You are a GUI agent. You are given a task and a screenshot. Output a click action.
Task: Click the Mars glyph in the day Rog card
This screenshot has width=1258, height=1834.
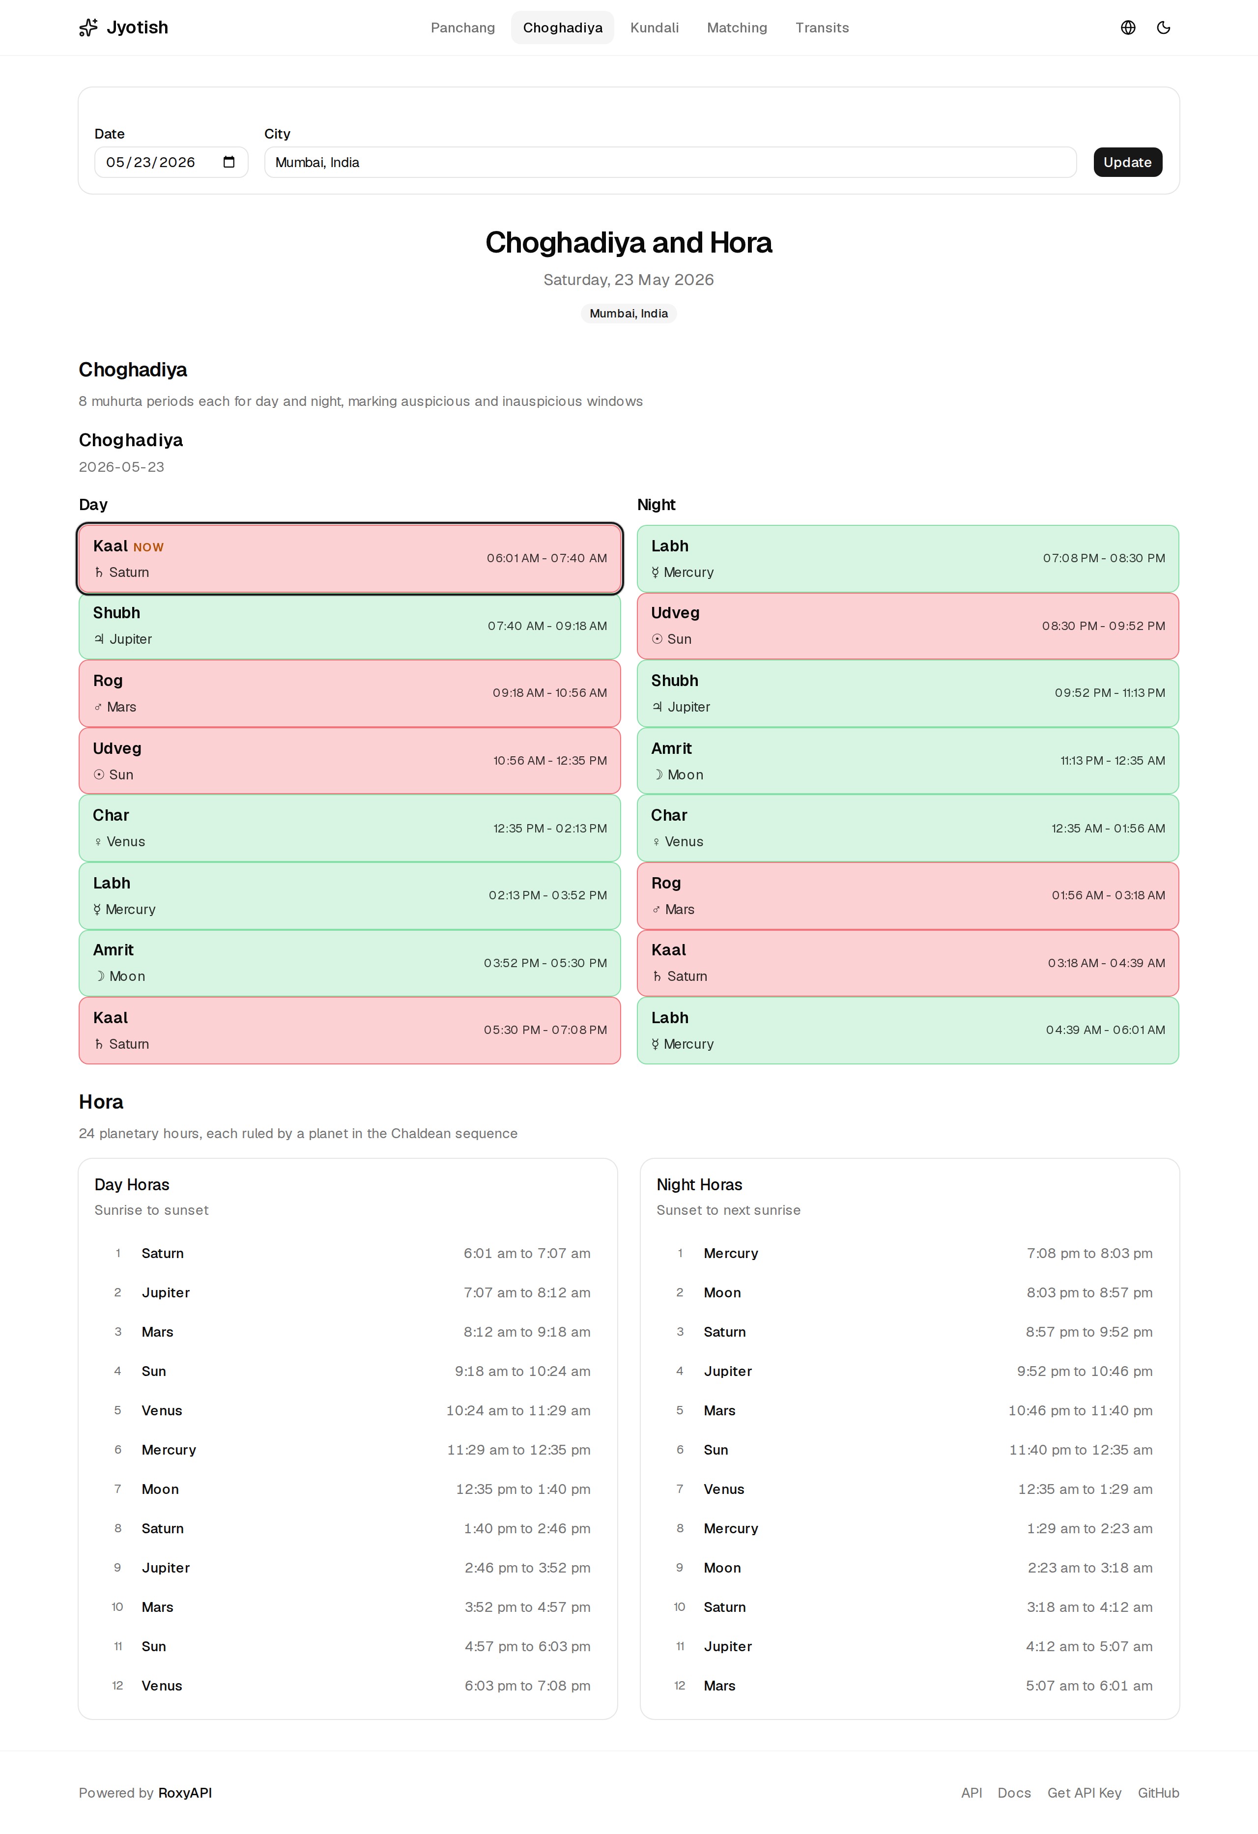[x=98, y=707]
